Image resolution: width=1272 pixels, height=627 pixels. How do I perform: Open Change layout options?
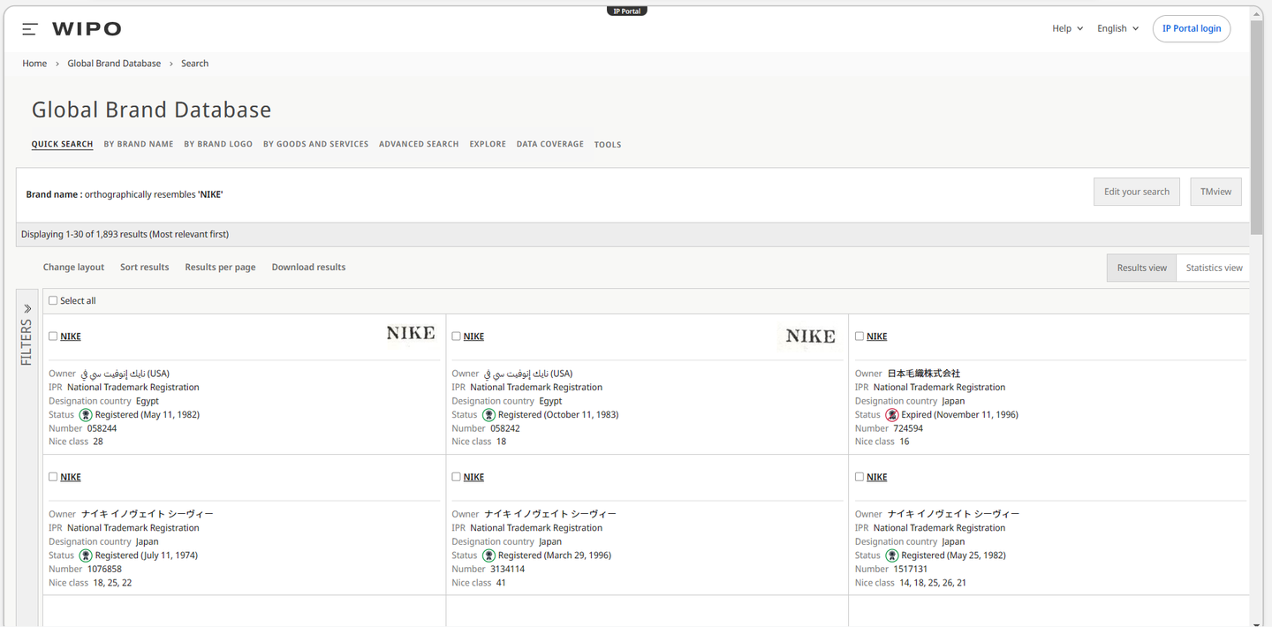tap(73, 267)
